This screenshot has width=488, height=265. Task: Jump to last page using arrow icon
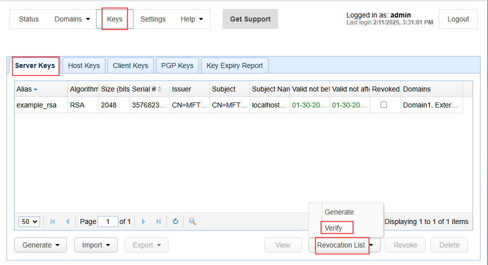tap(158, 221)
